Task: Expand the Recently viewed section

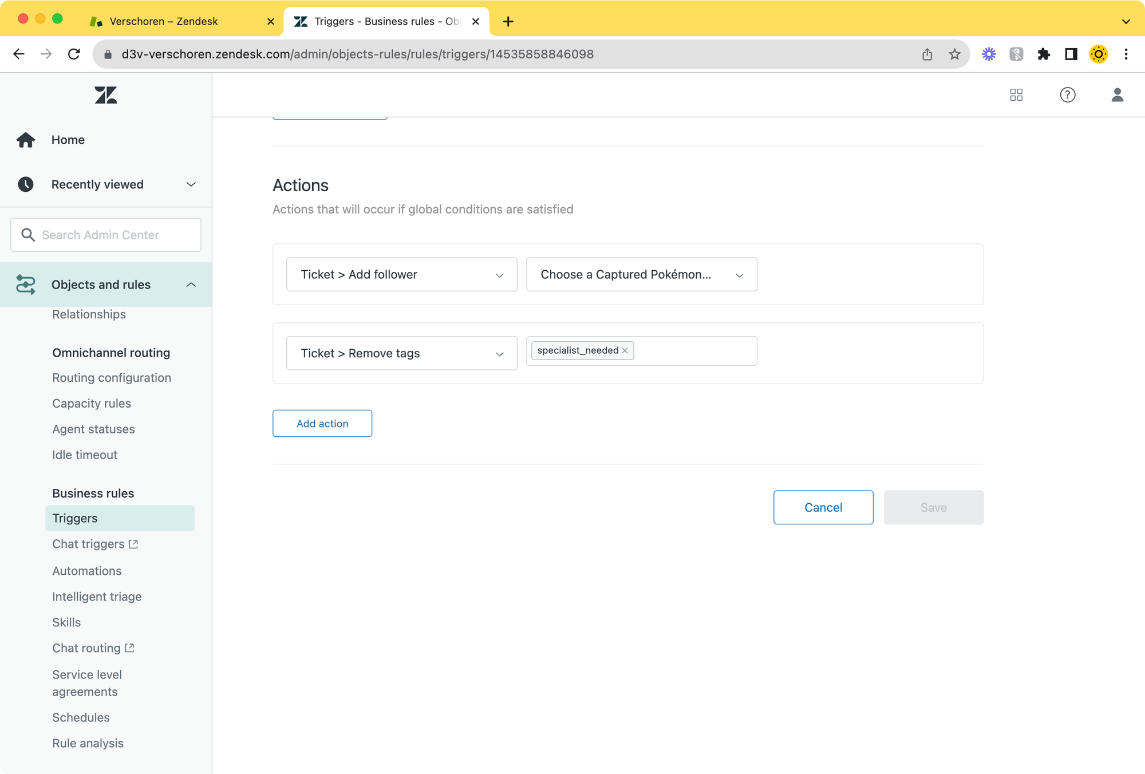Action: coord(191,184)
